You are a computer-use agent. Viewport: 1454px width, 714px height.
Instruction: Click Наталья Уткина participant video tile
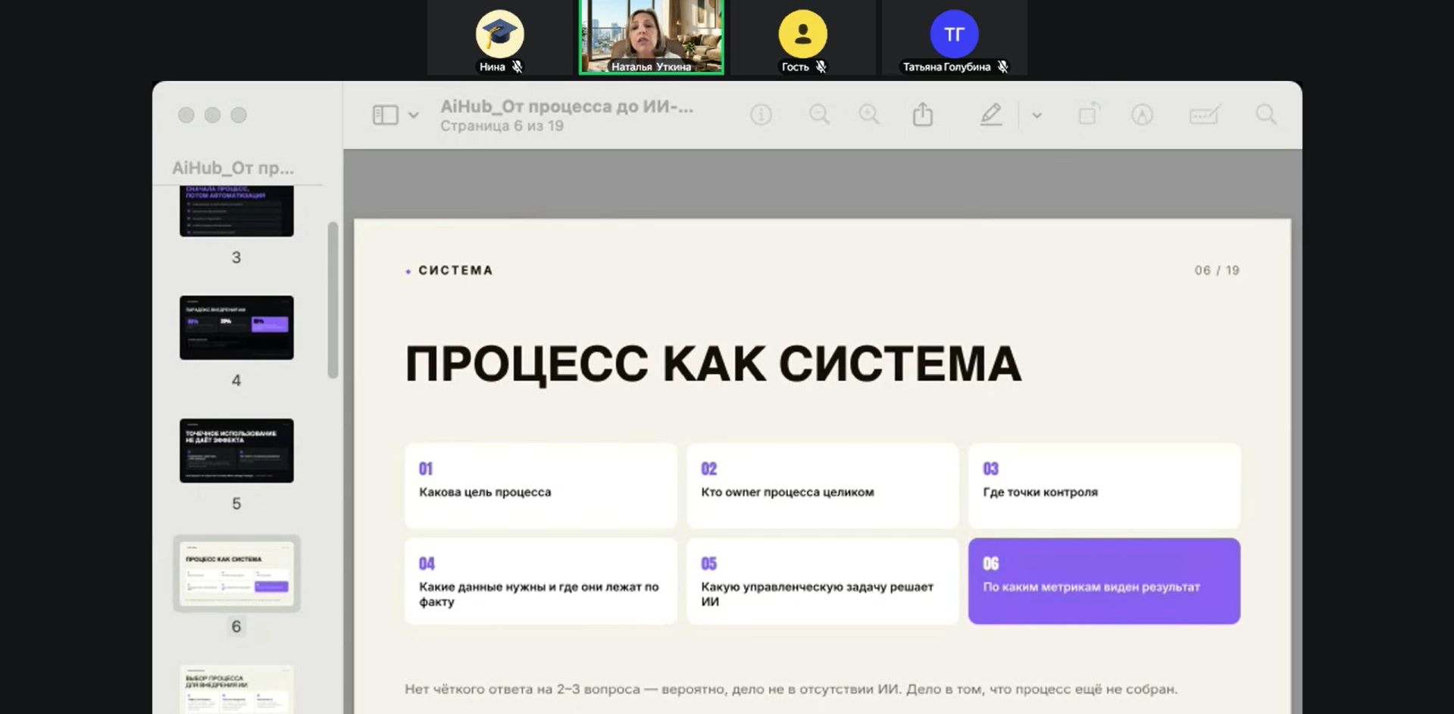click(x=651, y=37)
